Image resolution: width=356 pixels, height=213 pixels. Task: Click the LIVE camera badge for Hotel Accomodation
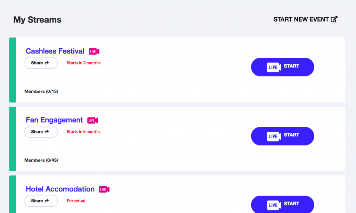pos(104,189)
